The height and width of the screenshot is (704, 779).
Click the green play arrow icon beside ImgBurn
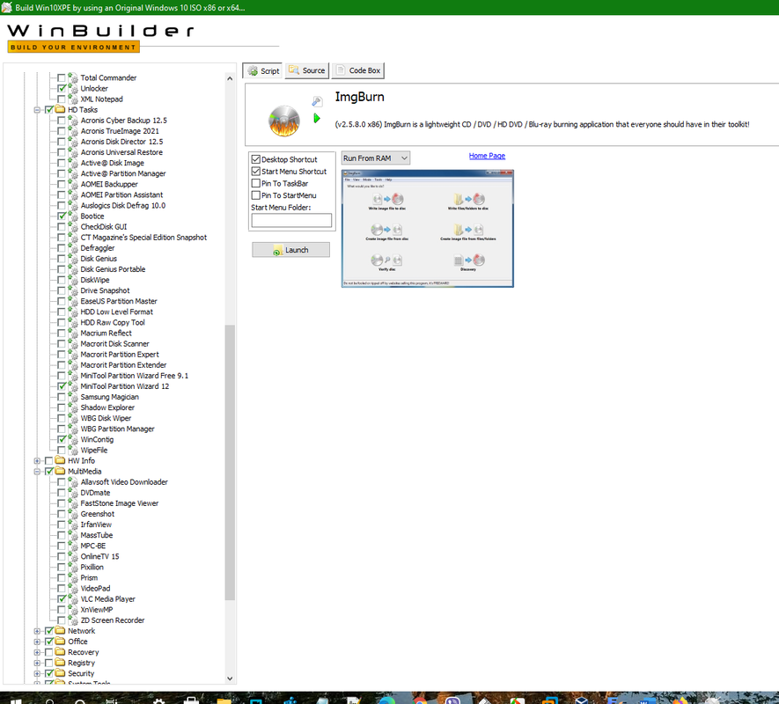point(317,118)
